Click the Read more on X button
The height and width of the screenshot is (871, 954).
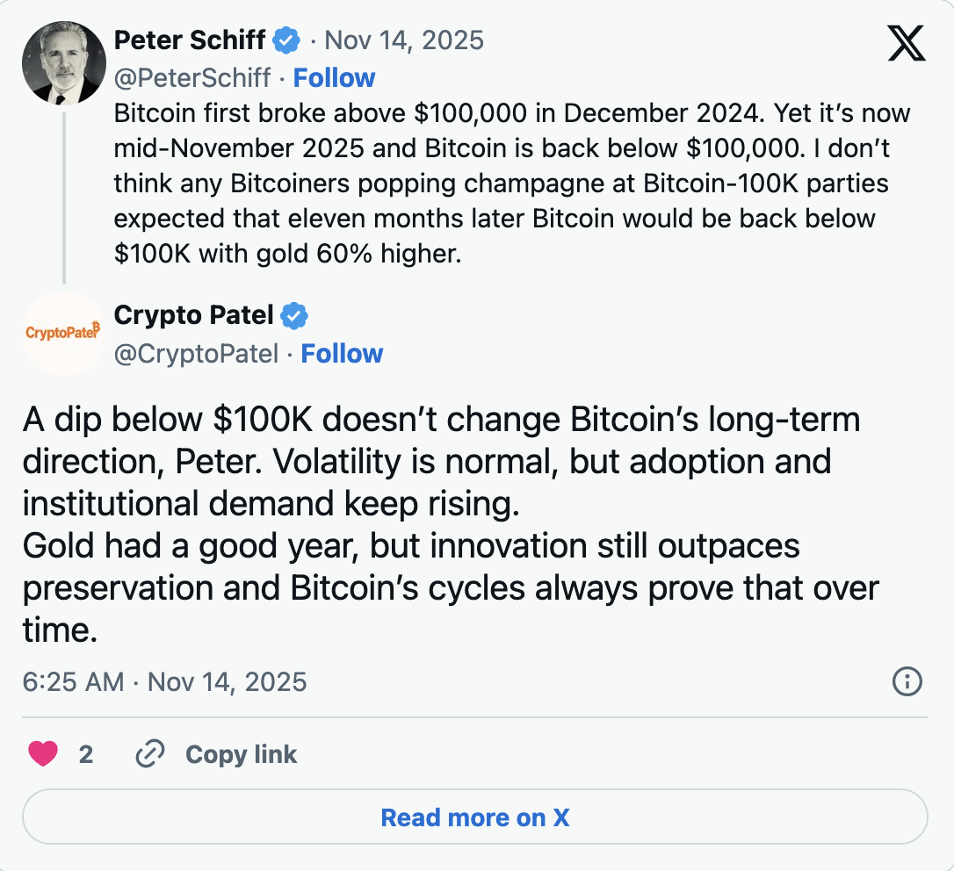(x=475, y=817)
